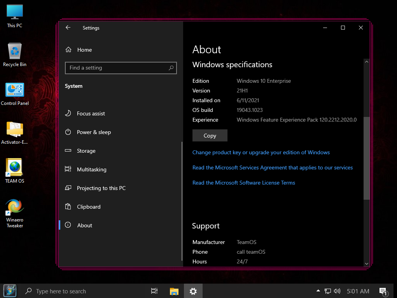Open File Explorer from the taskbar

pos(174,291)
